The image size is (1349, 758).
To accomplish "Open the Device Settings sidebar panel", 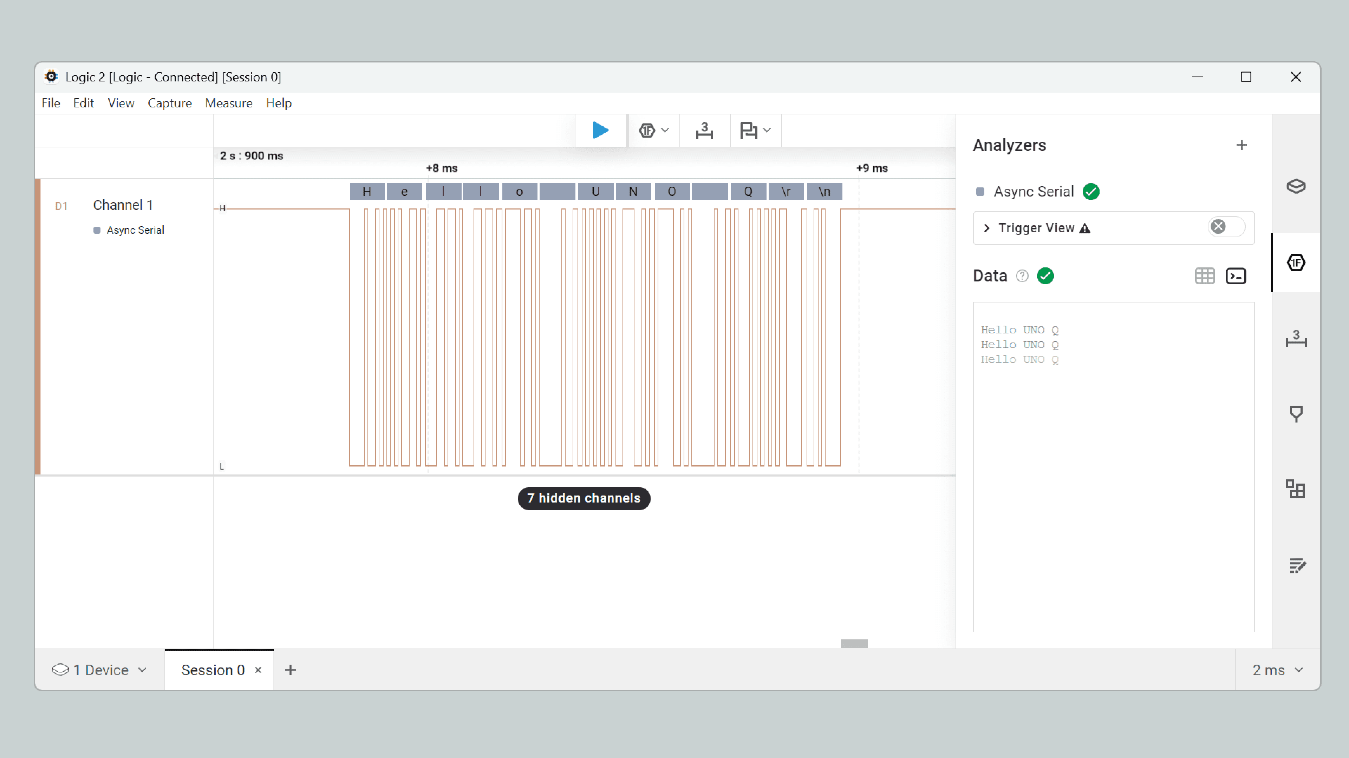I will tap(1296, 186).
